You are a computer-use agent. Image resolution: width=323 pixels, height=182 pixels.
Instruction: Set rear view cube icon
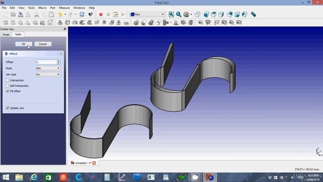pos(230,15)
